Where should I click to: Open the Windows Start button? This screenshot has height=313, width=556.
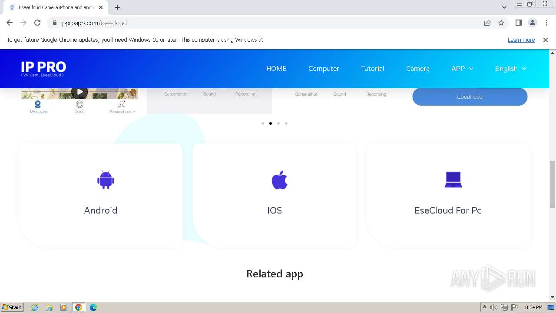tap(12, 307)
